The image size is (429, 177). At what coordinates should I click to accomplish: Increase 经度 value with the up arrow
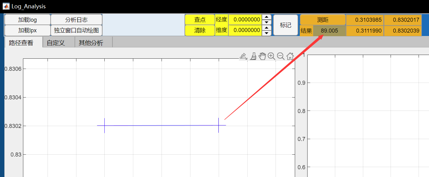point(267,17)
